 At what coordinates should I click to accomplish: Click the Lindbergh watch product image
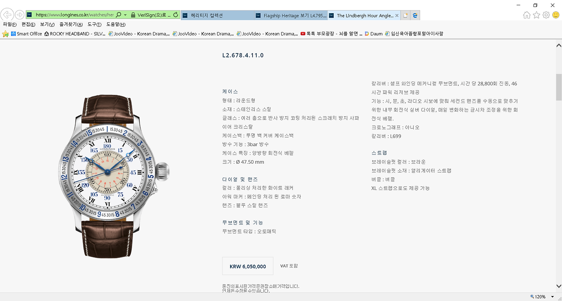click(114, 176)
